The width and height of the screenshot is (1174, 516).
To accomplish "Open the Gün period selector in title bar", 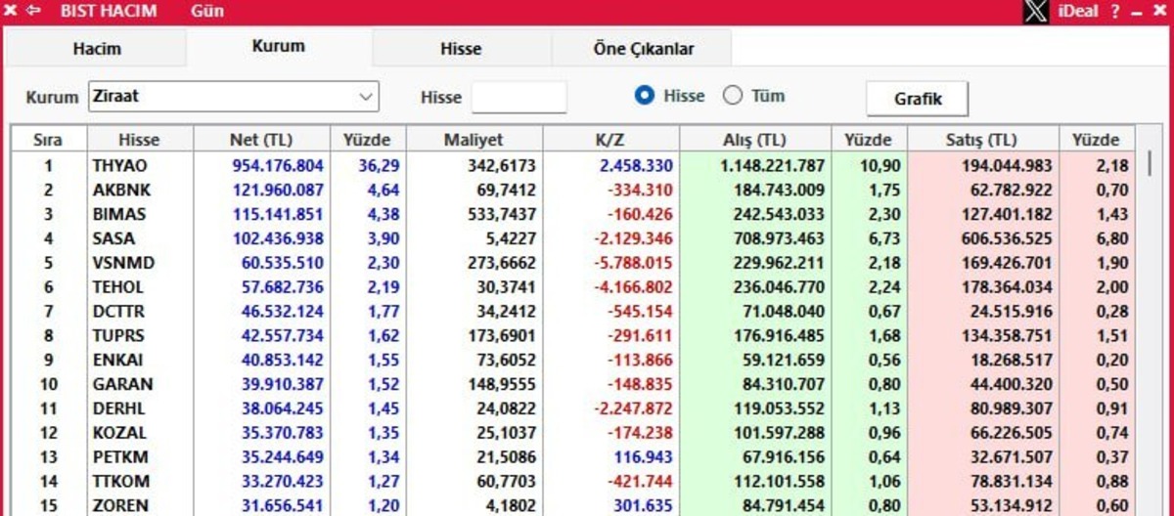I will coord(207,12).
